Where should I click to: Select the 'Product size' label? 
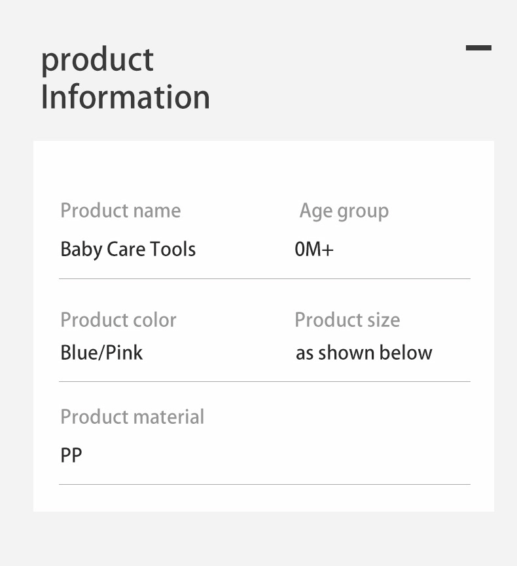pos(347,320)
